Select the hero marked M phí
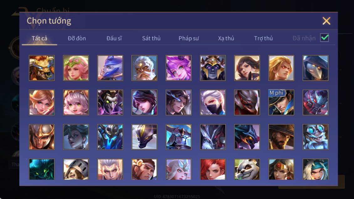354x199 pixels. 281,102
